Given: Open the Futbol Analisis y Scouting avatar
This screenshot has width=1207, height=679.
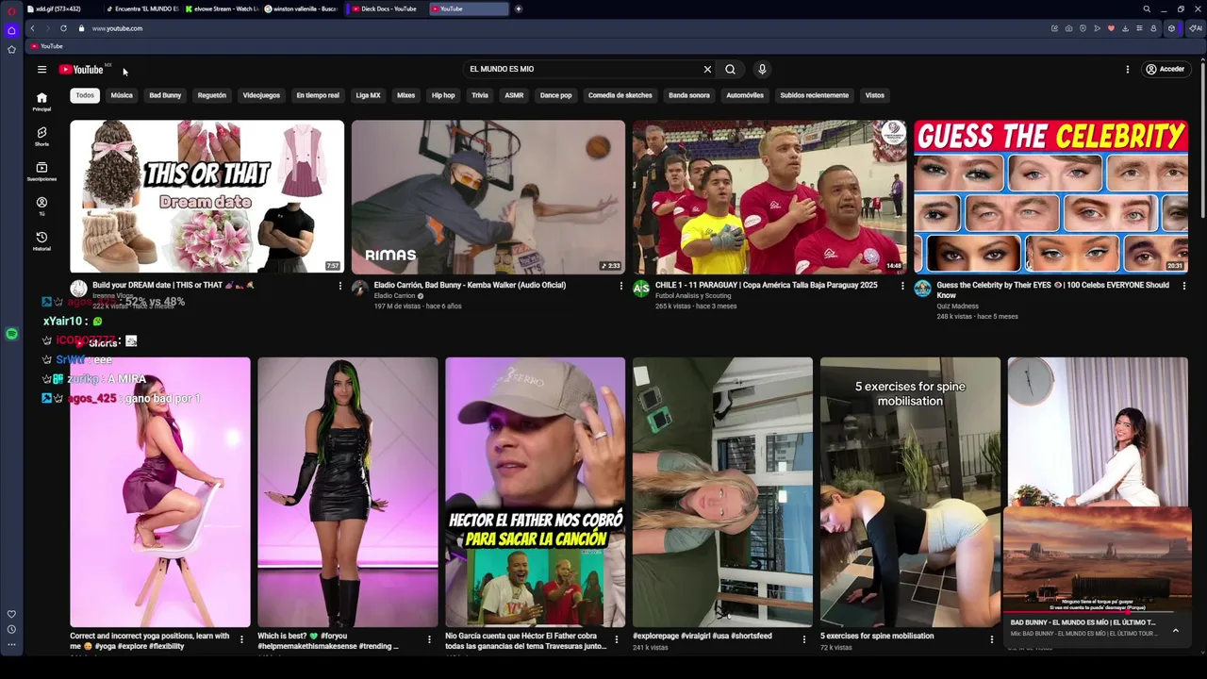Looking at the screenshot, I should pyautogui.click(x=641, y=289).
